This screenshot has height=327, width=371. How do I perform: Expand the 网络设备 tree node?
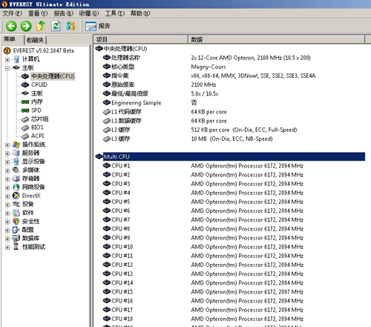coord(7,188)
